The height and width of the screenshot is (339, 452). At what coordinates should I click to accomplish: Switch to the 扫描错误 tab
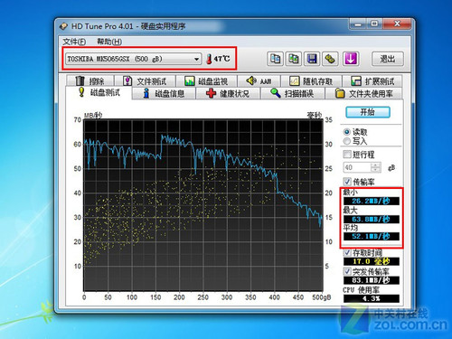[x=293, y=93]
